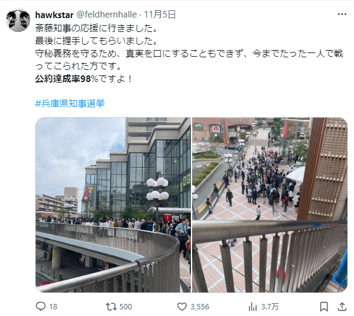
Task: Open right photo of crowd plaza
Action: coord(270,205)
